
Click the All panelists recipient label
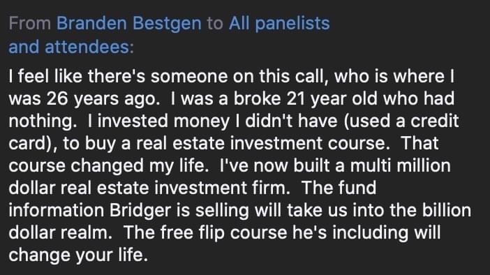click(x=279, y=24)
